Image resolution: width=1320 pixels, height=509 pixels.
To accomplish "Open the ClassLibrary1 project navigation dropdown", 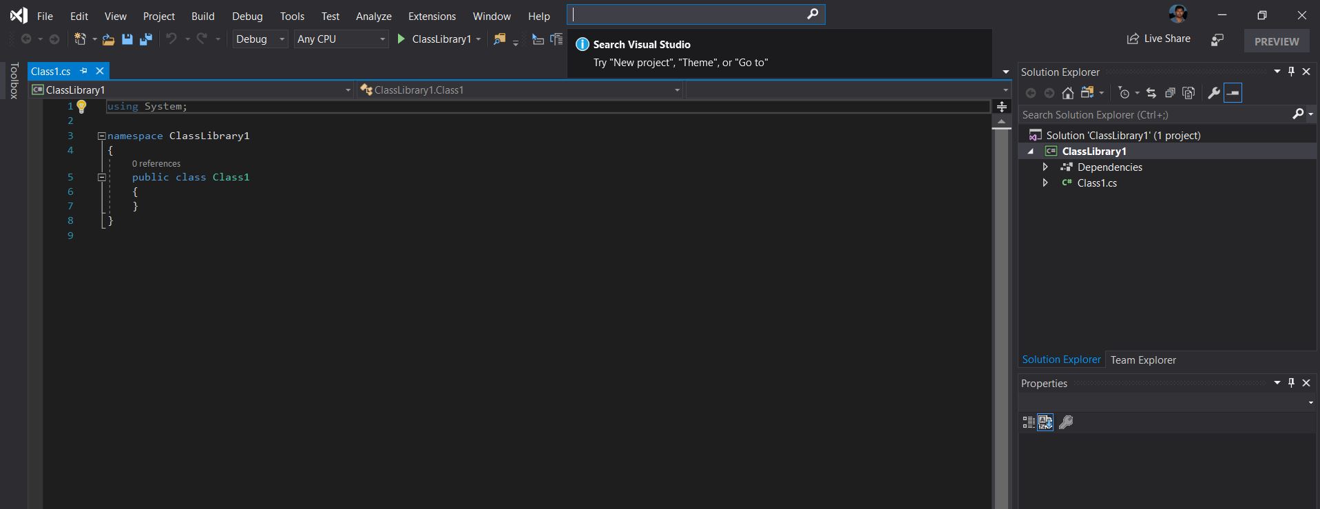I will [191, 90].
